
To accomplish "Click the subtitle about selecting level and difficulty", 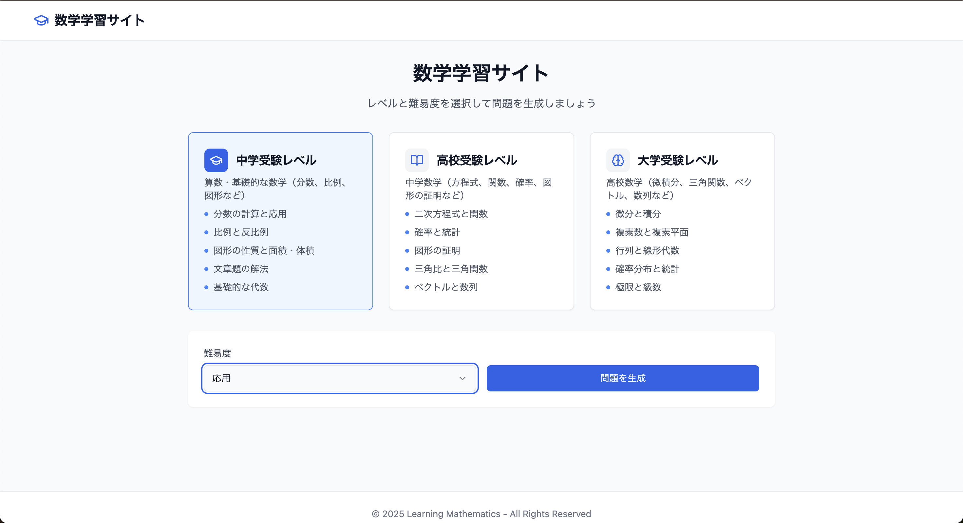I will pos(481,103).
